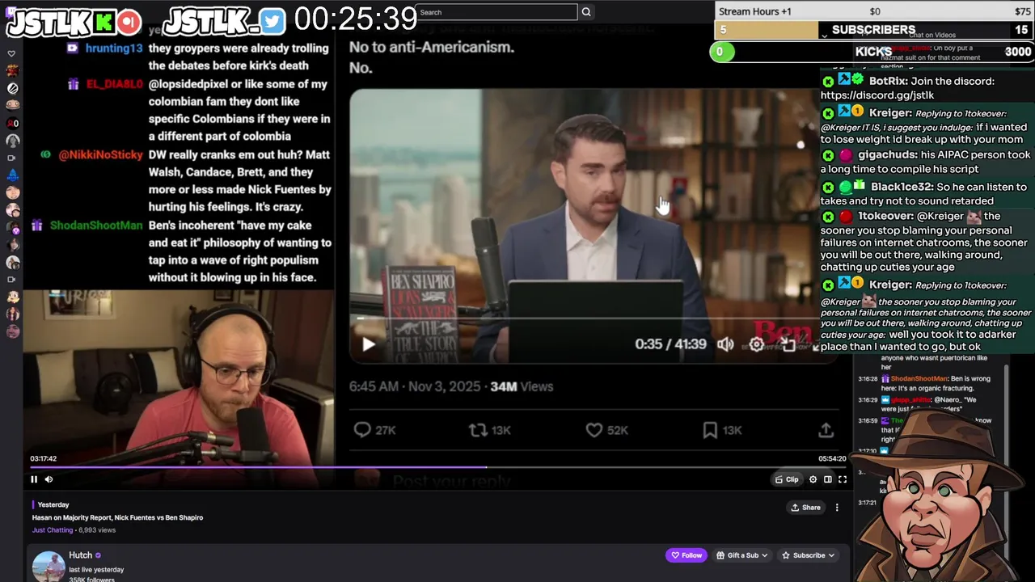Open the tweet share upload icon
This screenshot has width=1035, height=582.
826,430
